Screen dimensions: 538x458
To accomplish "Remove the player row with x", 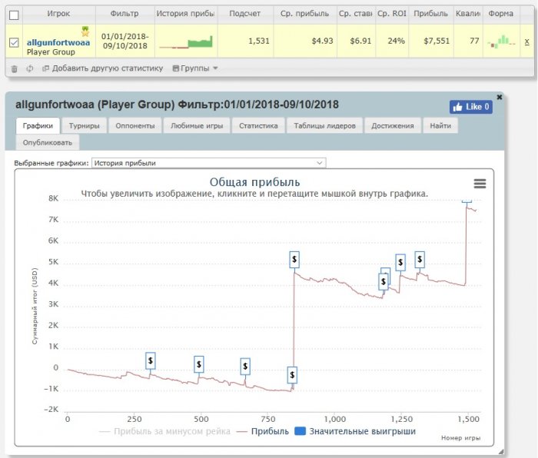I will [x=526, y=43].
